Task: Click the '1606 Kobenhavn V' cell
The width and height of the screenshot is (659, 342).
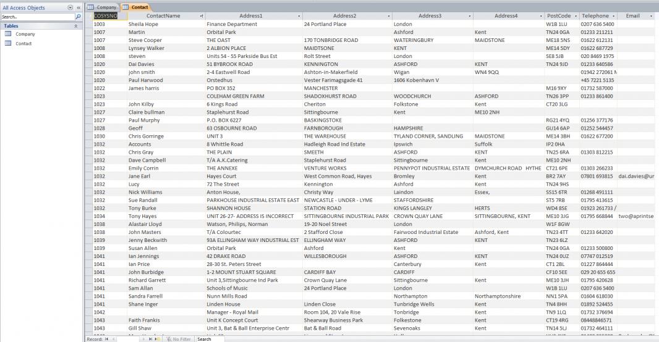Action: [x=433, y=80]
